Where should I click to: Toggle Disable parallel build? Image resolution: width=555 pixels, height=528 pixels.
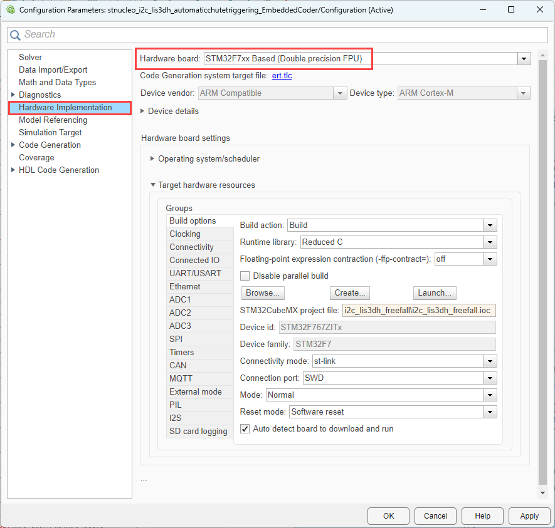(x=245, y=276)
